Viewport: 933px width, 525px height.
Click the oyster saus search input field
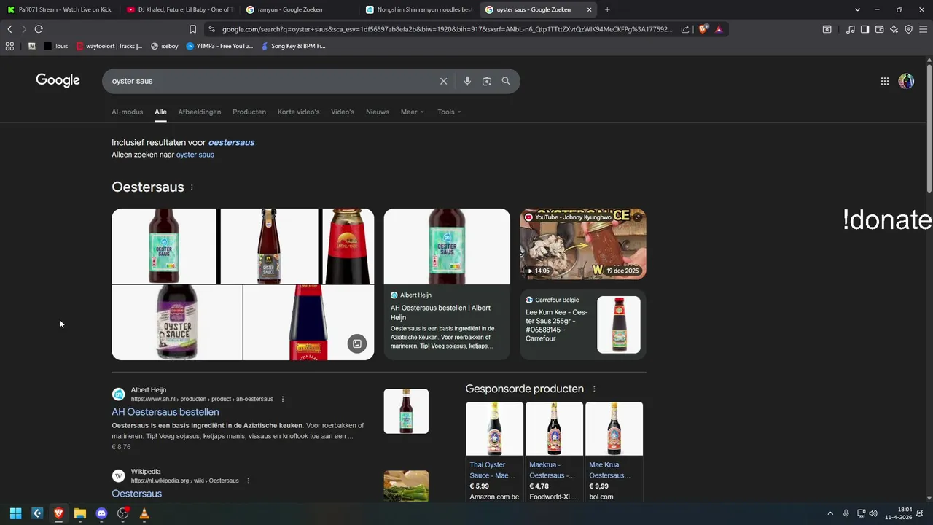coord(270,81)
